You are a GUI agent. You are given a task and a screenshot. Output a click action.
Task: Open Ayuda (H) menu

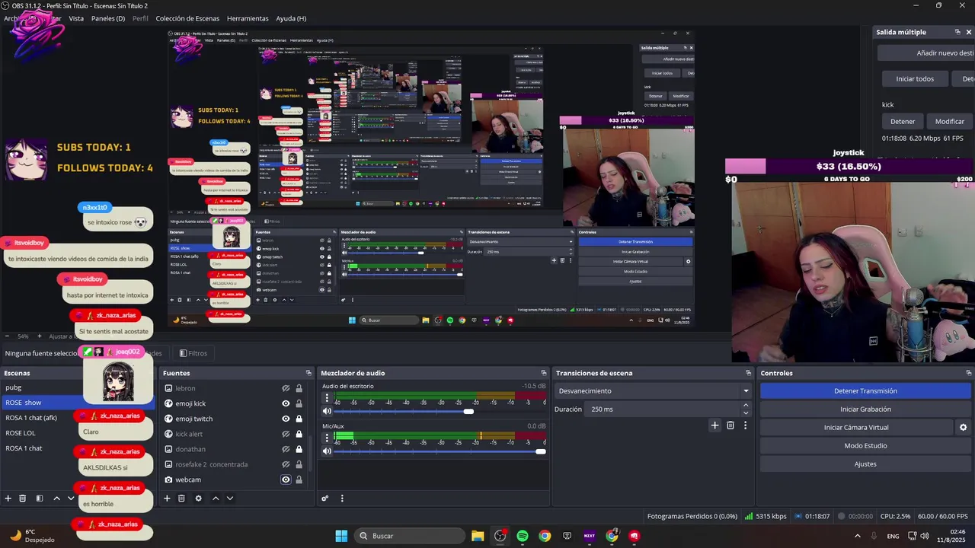click(x=291, y=18)
